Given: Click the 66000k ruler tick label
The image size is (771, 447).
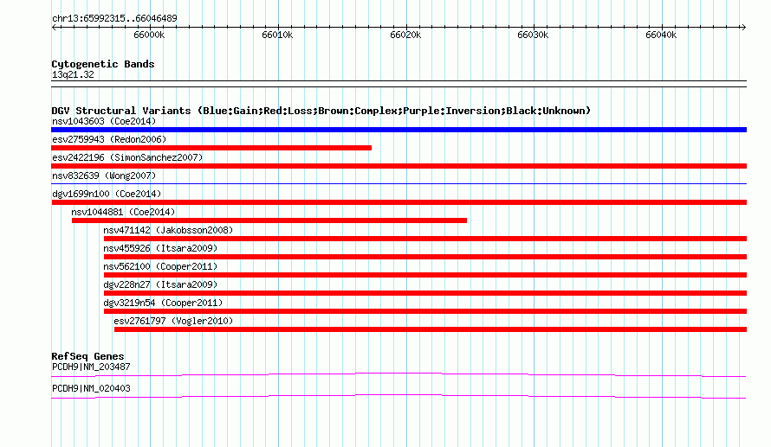Looking at the screenshot, I should (149, 35).
